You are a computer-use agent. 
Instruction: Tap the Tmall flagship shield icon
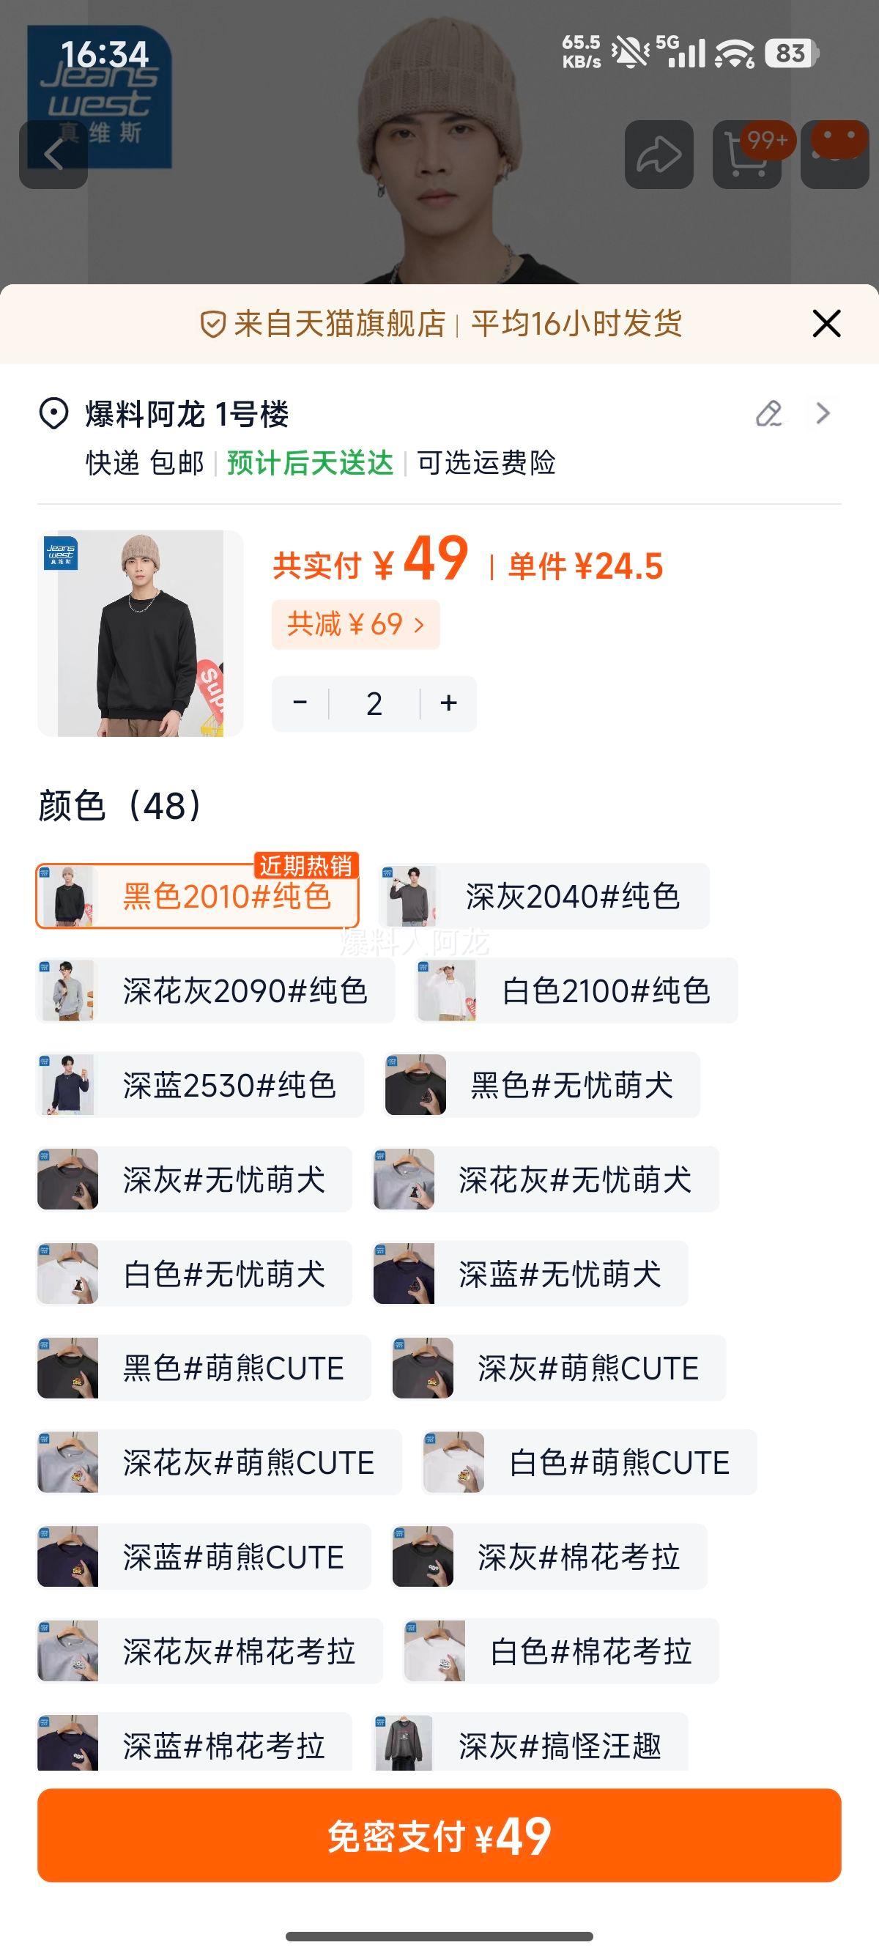click(212, 325)
